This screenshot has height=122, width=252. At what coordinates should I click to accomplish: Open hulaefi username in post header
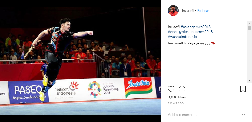(x=188, y=11)
